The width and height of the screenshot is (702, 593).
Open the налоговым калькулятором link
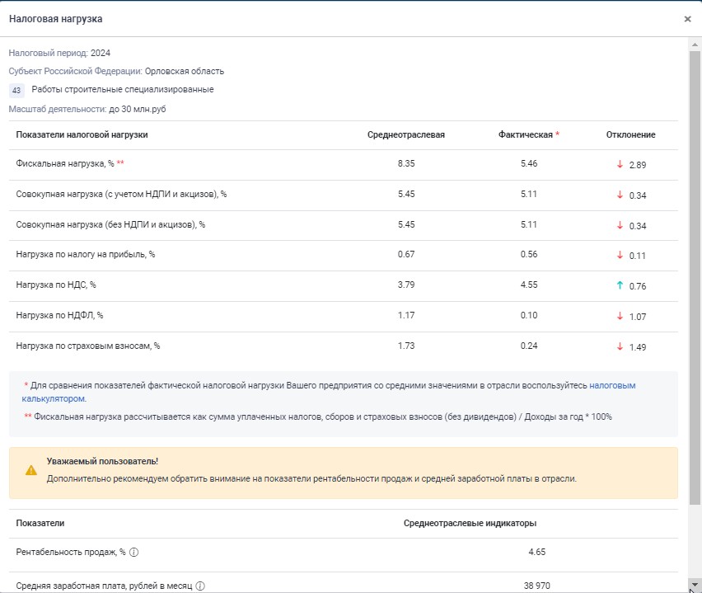click(611, 385)
